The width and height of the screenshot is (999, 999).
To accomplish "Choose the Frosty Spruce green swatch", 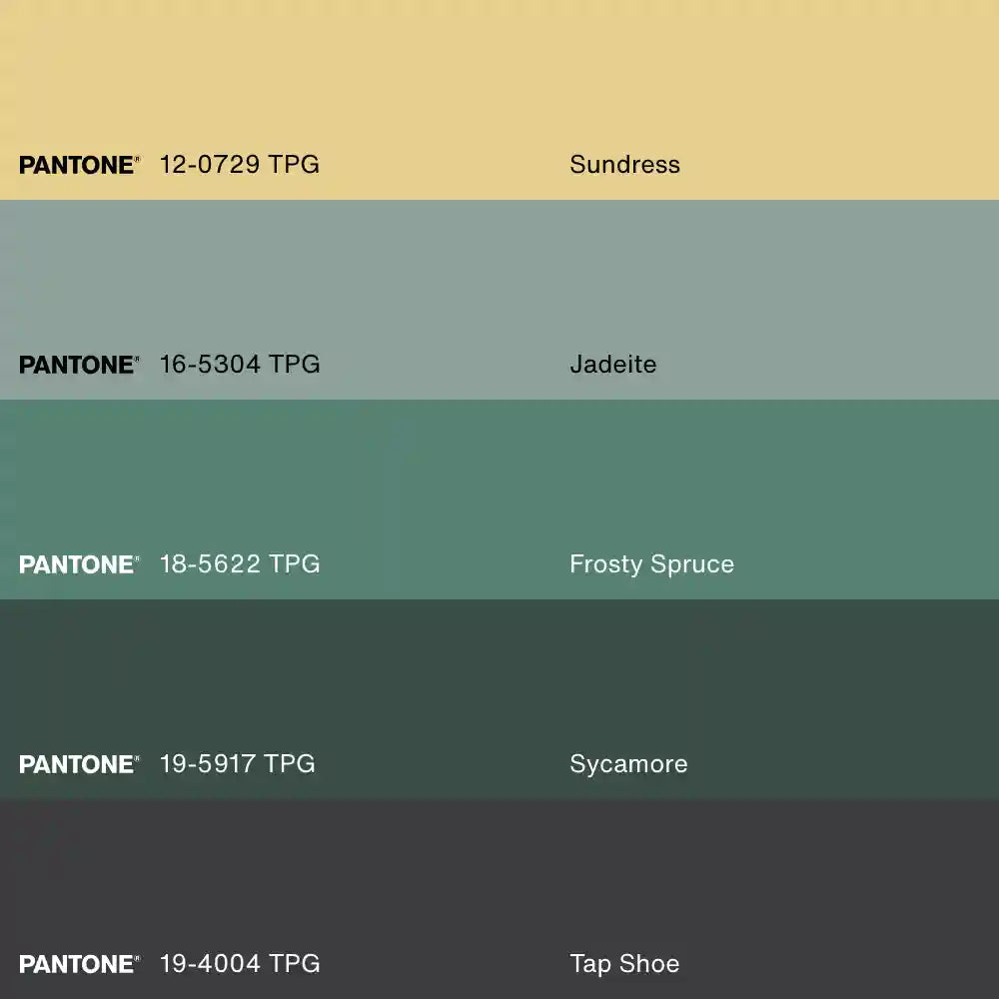I will (x=499, y=480).
